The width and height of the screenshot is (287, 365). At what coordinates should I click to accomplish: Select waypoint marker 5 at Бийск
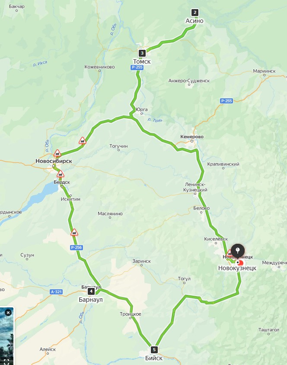154,350
